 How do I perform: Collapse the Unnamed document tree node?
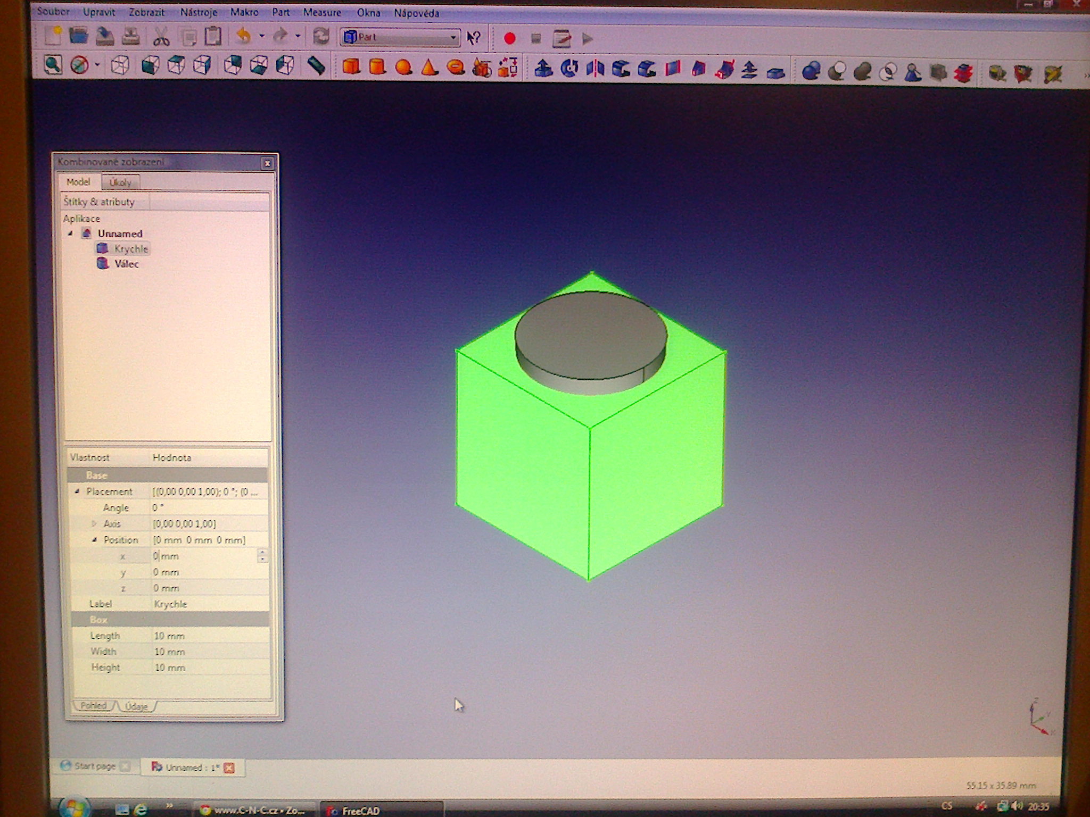71,234
